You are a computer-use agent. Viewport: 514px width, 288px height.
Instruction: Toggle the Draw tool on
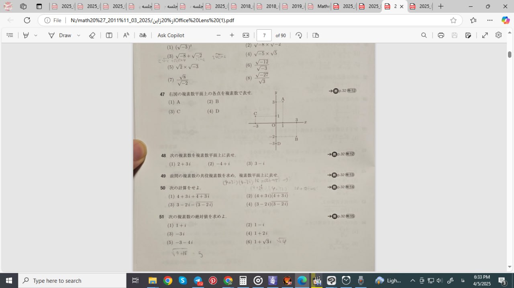[x=60, y=35]
